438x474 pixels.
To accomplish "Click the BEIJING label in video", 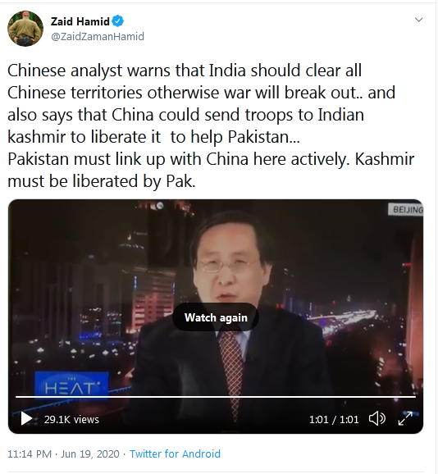I will [406, 209].
